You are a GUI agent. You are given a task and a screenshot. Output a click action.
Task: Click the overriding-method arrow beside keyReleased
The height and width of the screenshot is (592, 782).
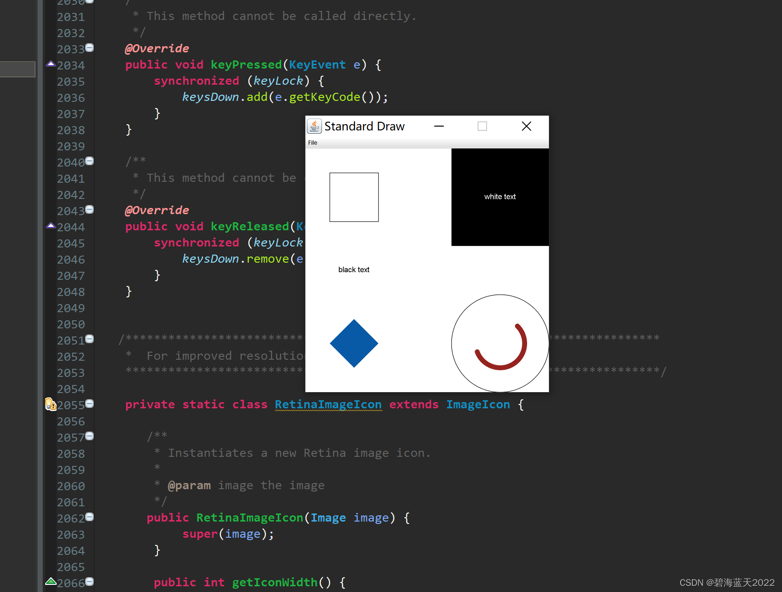click(50, 226)
